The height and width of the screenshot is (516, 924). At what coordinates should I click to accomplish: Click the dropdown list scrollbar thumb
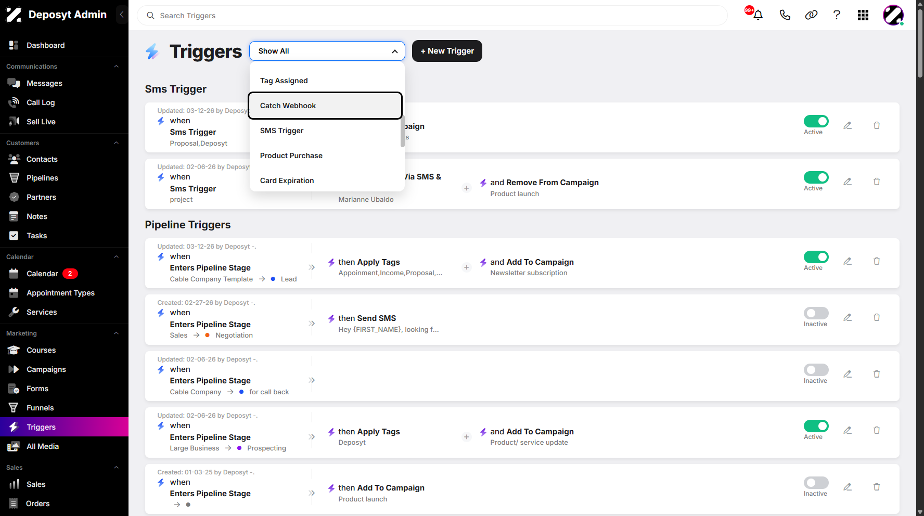[x=403, y=131]
